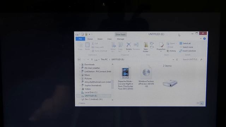This screenshot has height=127, width=226.
Task: Open the File menu tab
Action: (80, 39)
